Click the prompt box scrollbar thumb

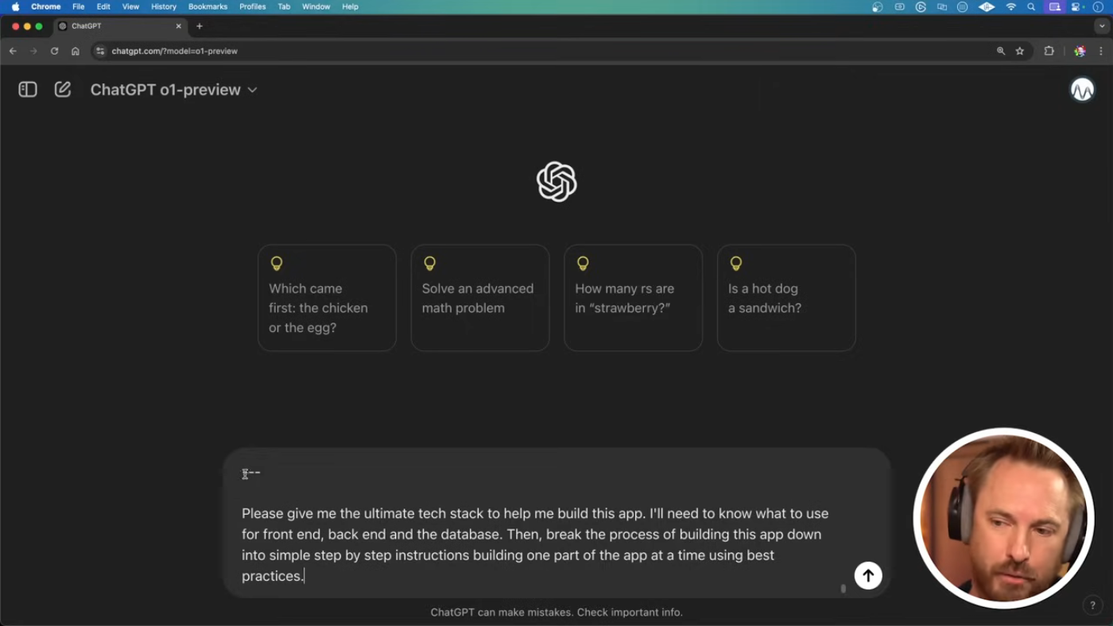tap(843, 589)
